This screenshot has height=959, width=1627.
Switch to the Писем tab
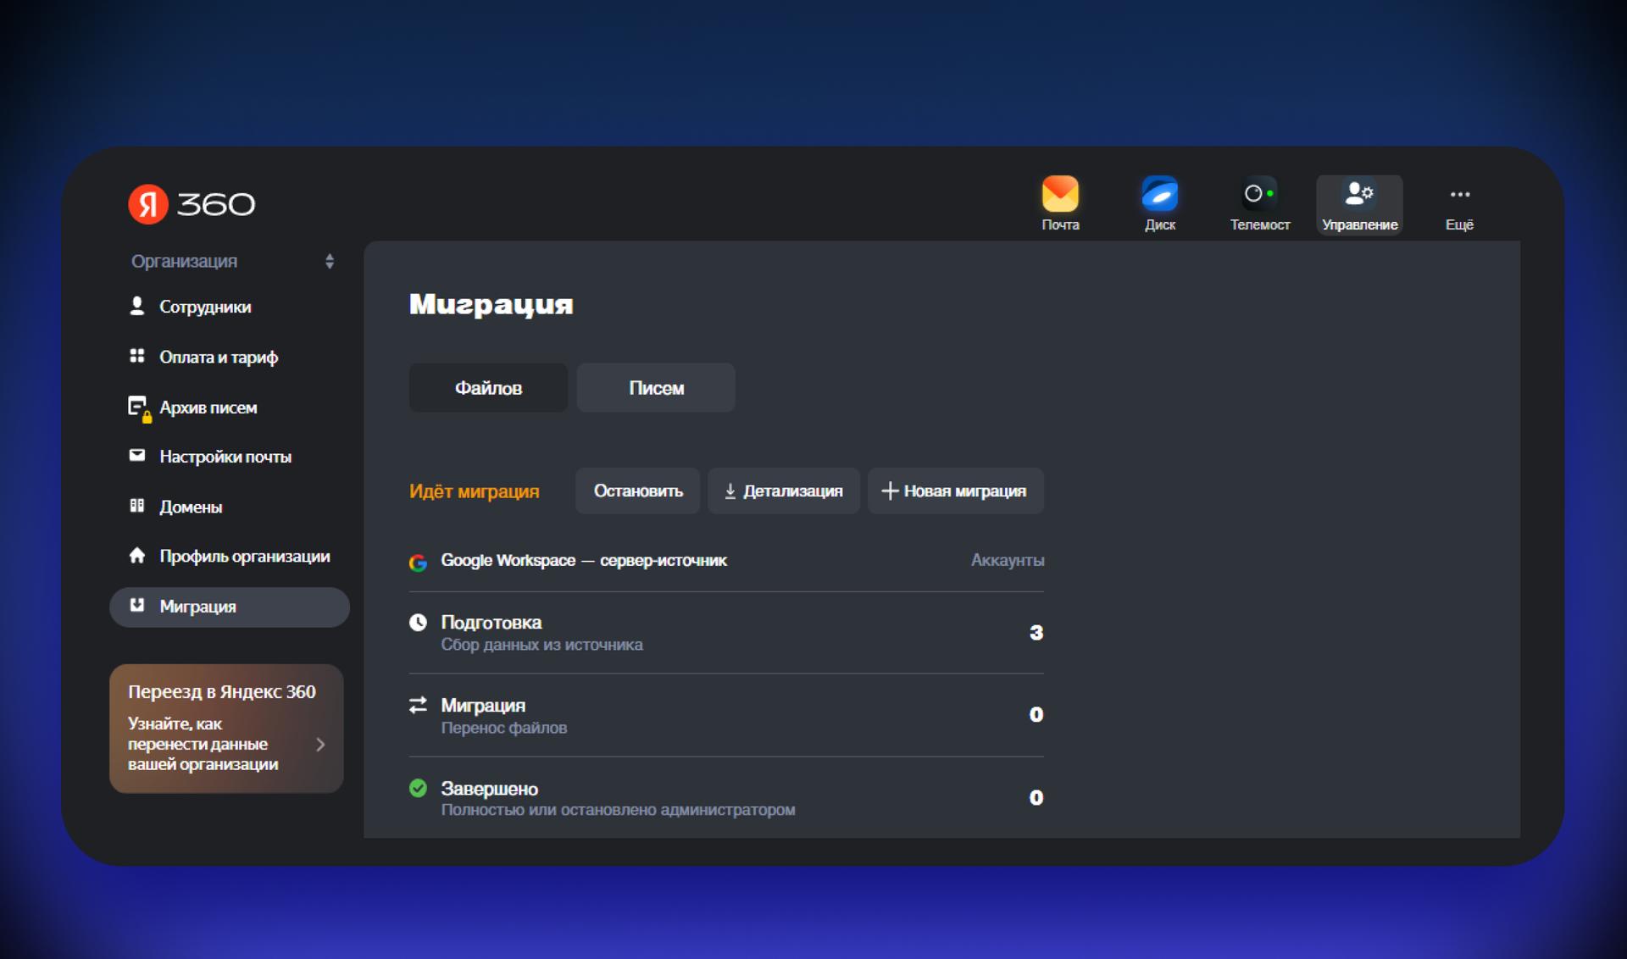656,388
